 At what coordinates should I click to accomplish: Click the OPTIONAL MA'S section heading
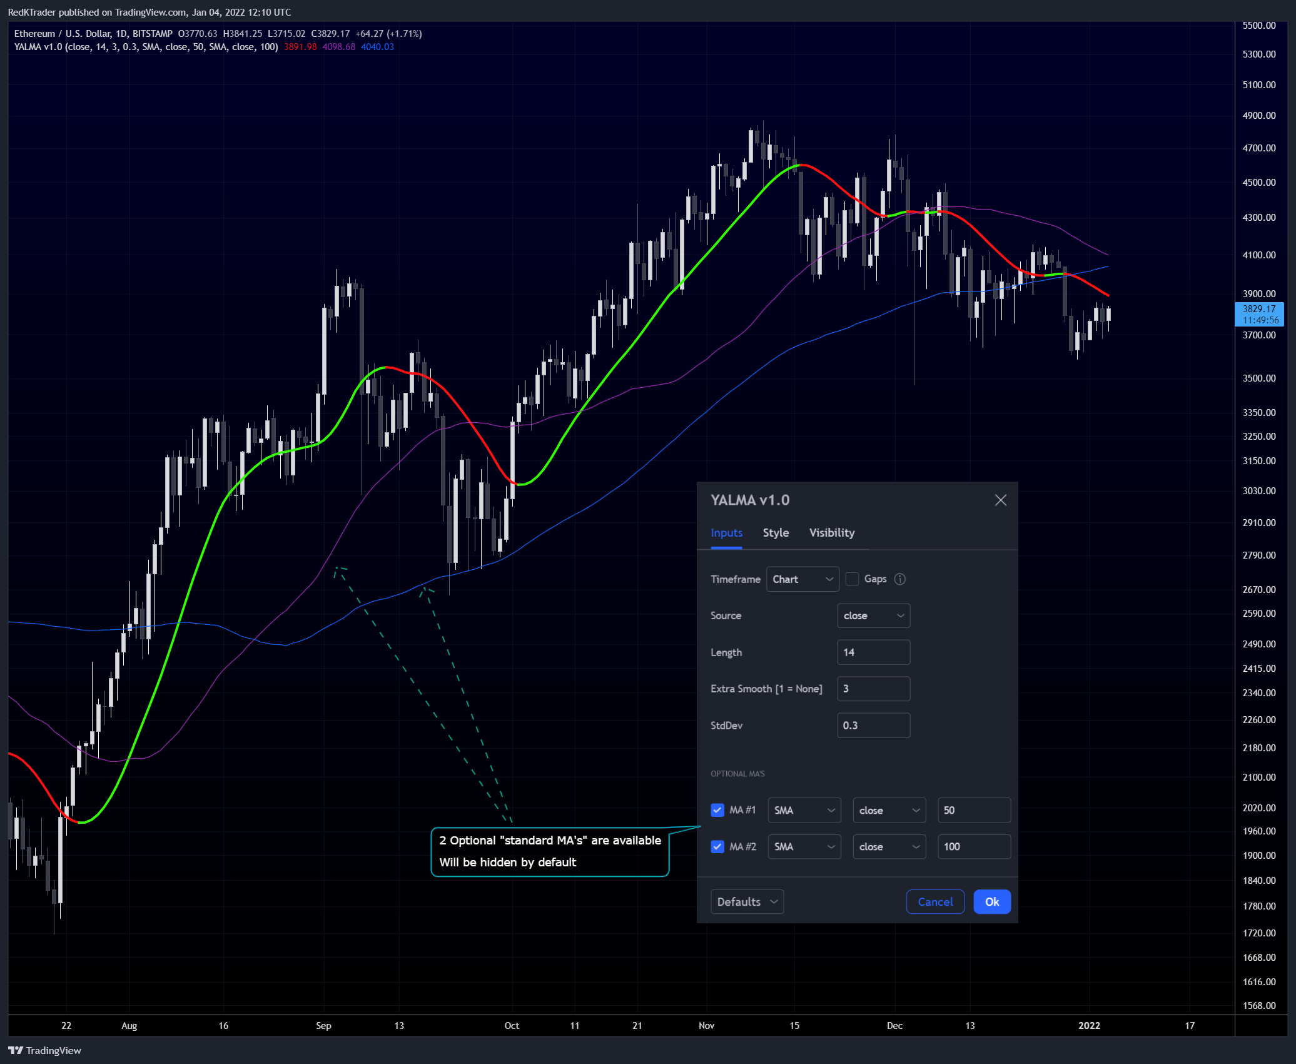(737, 774)
